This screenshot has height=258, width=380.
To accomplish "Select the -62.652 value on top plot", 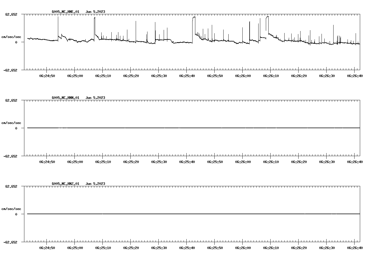I will 11,70.
